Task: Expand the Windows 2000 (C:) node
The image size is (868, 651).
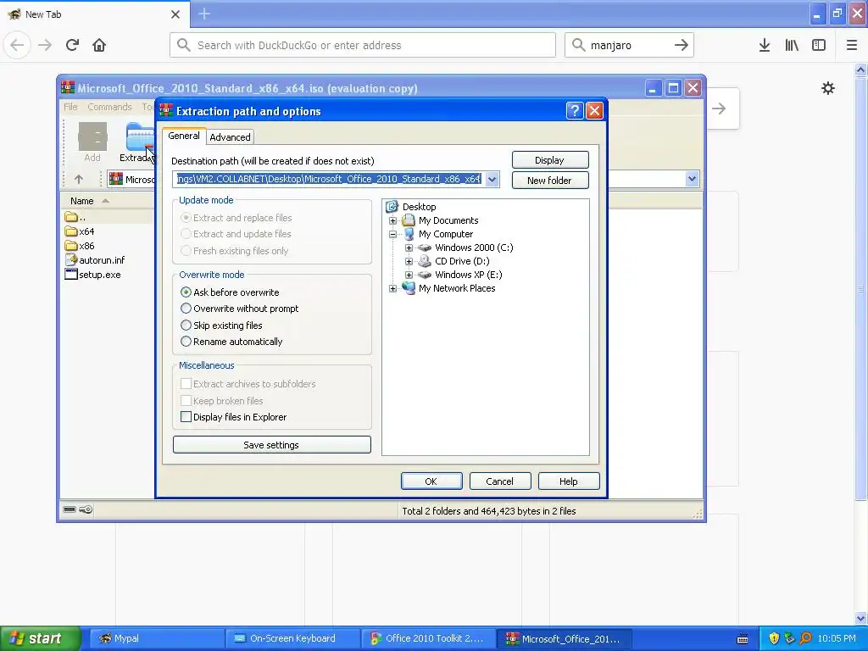Action: (409, 248)
